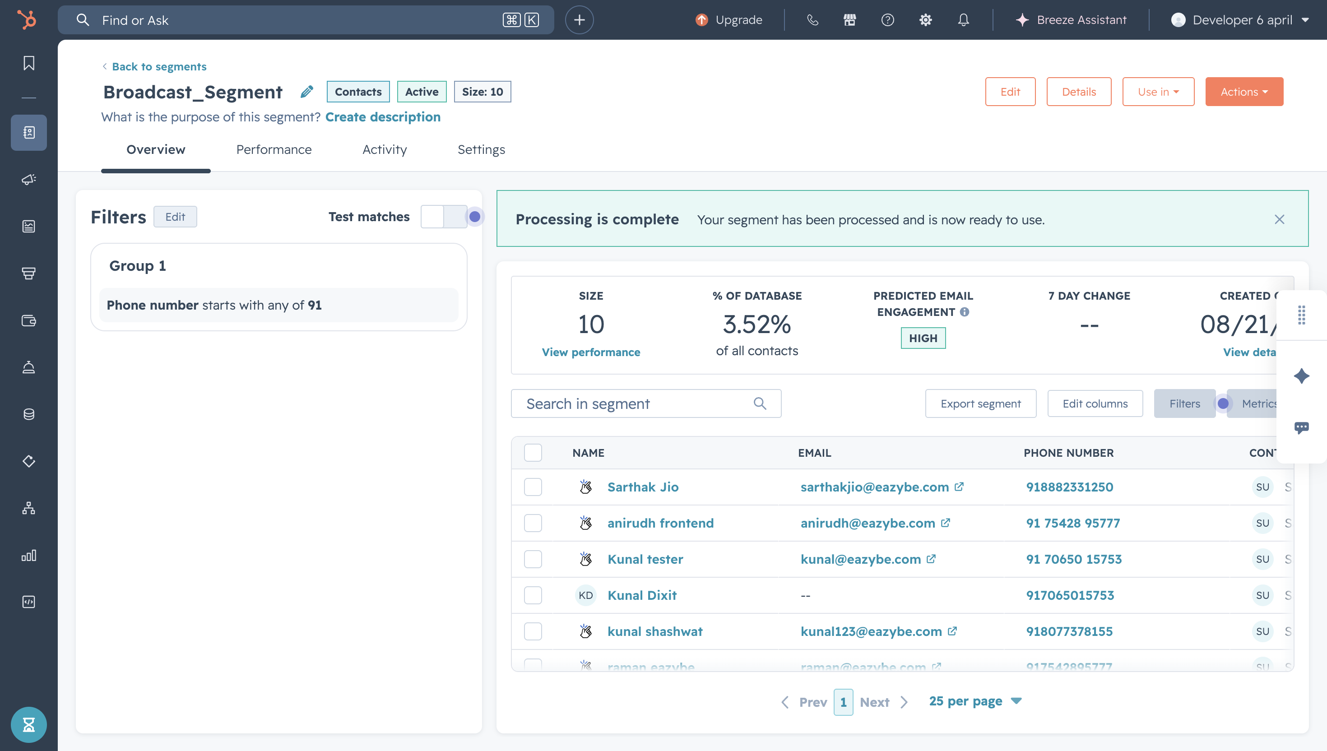Image resolution: width=1327 pixels, height=751 pixels.
Task: Open the Development code sidebar icon
Action: click(29, 602)
